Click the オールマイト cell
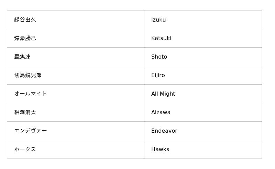This screenshot has height=169, width=275. click(x=31, y=94)
